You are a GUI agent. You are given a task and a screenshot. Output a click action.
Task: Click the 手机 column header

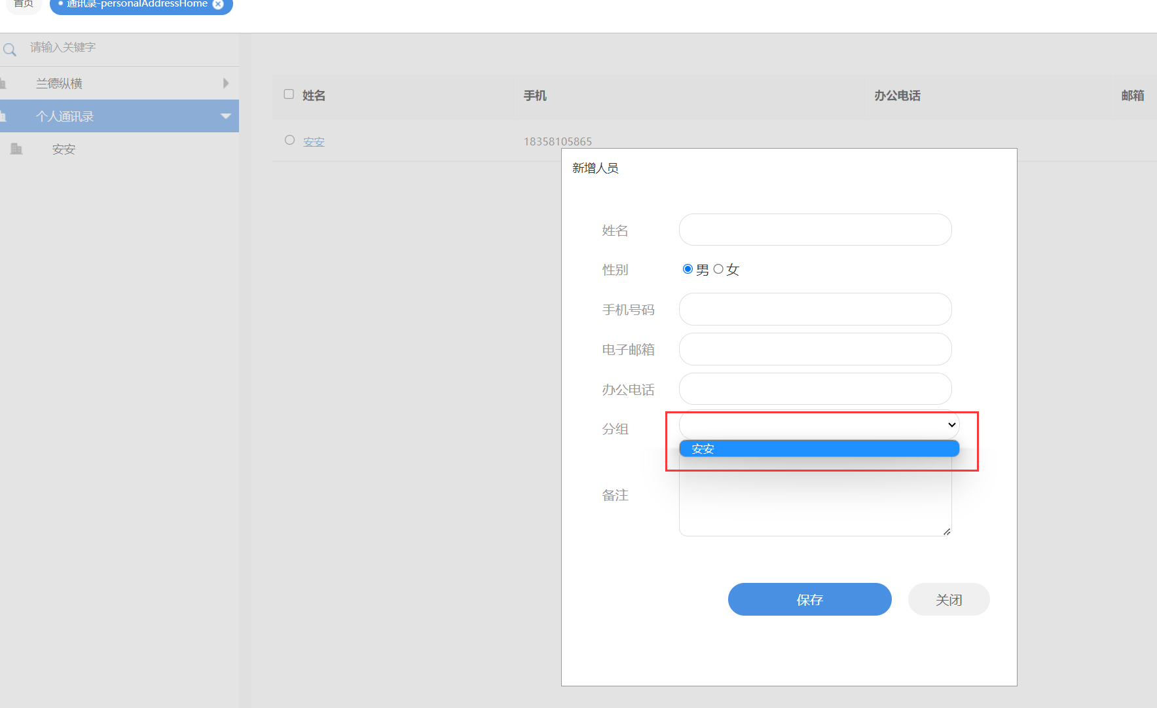click(x=535, y=96)
